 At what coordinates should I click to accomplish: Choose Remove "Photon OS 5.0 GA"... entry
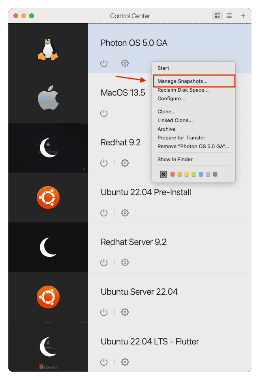193,147
